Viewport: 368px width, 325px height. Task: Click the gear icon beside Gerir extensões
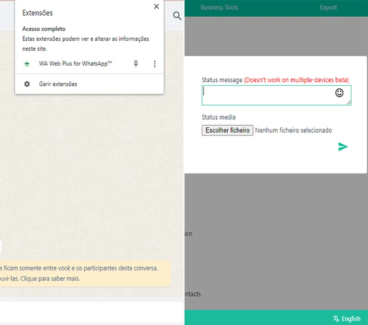tap(27, 84)
